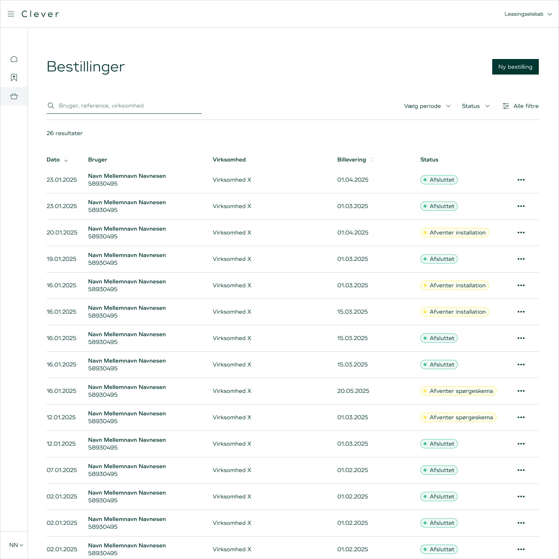Click the Clever logo
This screenshot has width=559, height=559.
tap(40, 14)
